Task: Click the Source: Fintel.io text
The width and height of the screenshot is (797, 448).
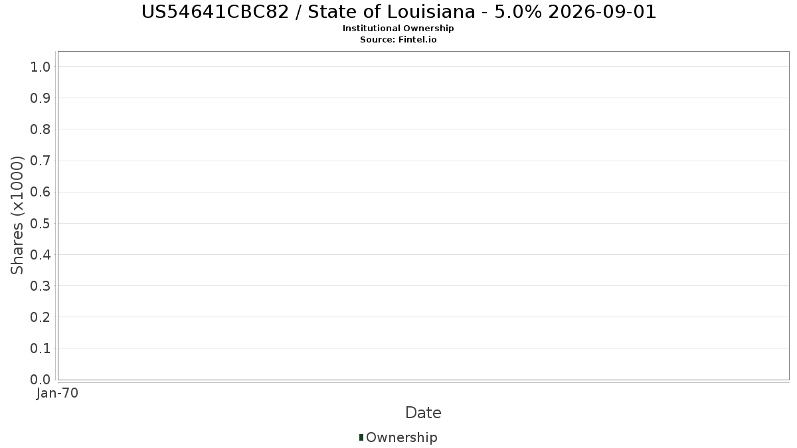Action: [398, 40]
